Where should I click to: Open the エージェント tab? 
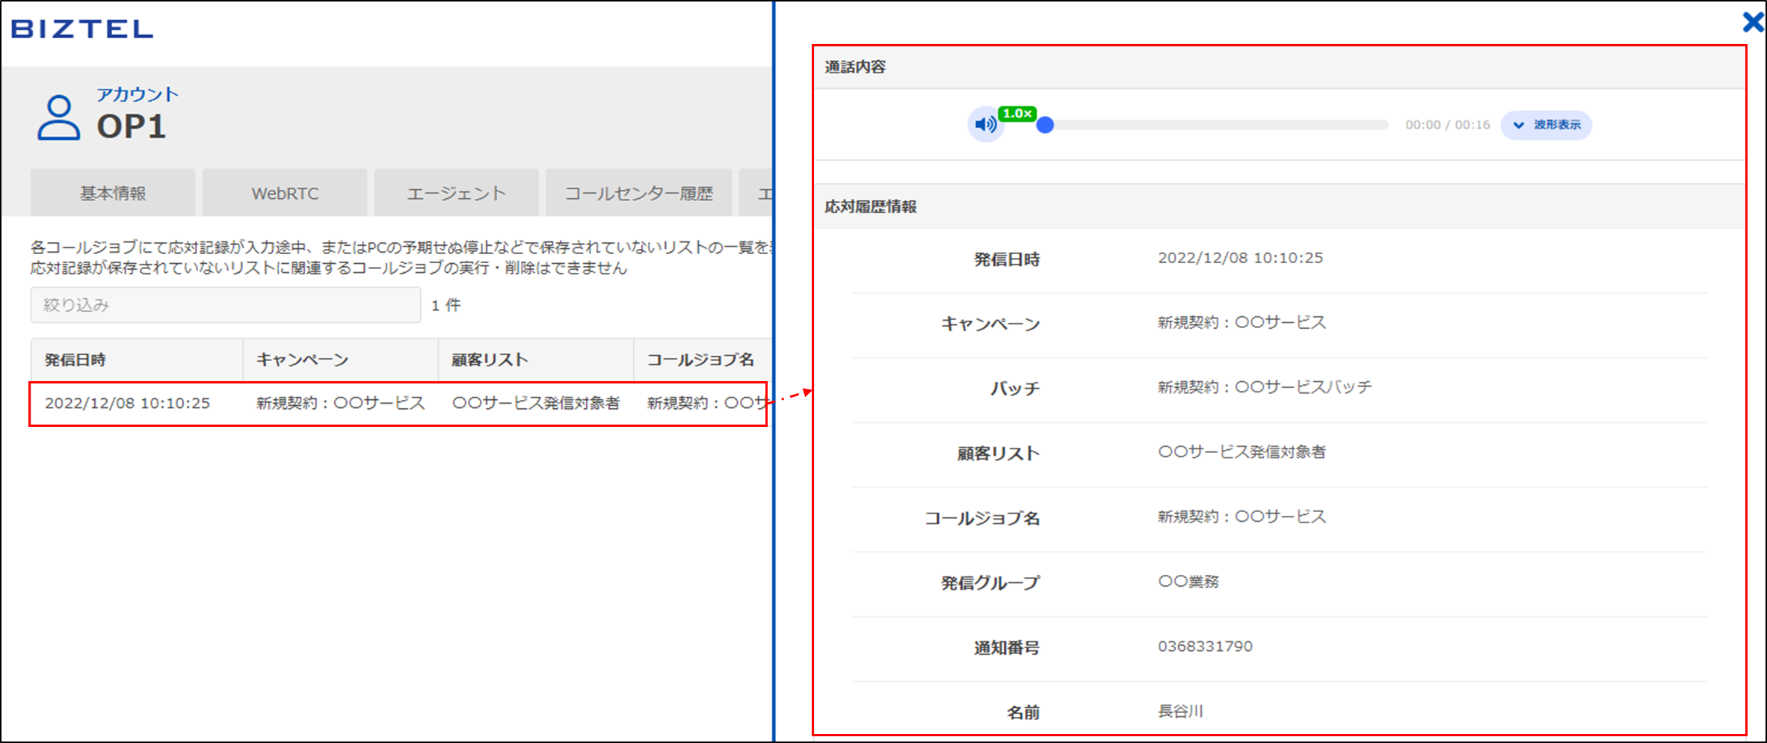[456, 194]
